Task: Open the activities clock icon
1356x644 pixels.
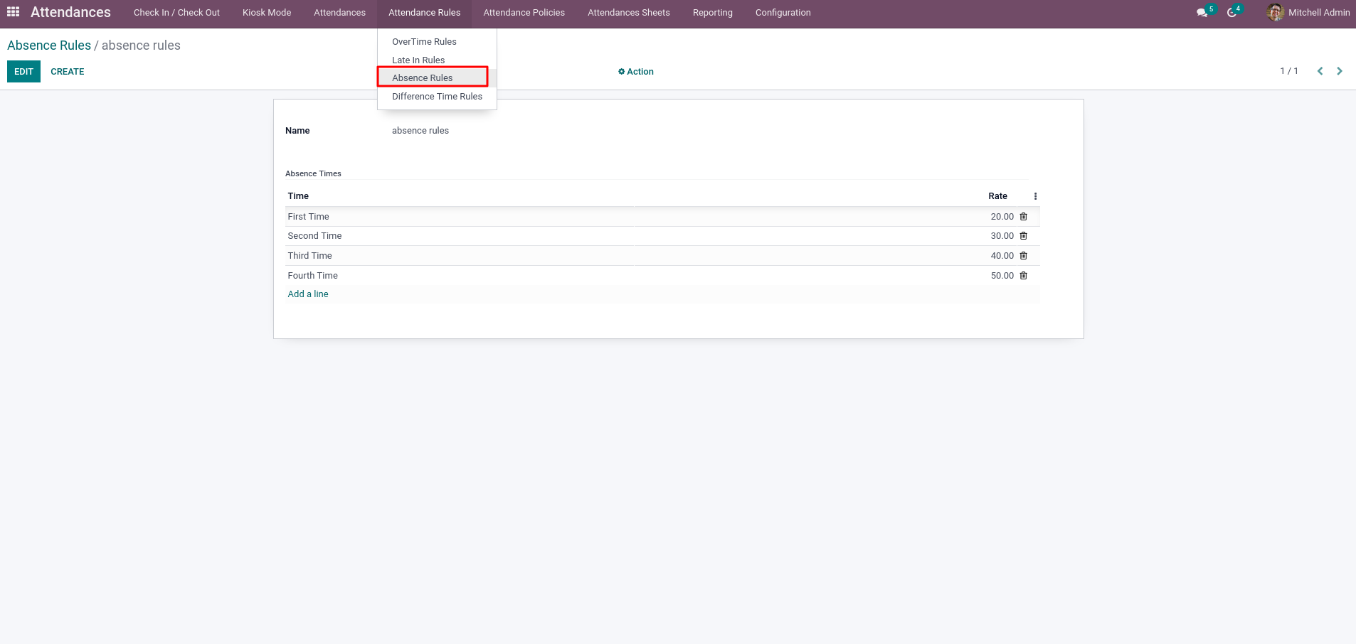Action: [1231, 13]
